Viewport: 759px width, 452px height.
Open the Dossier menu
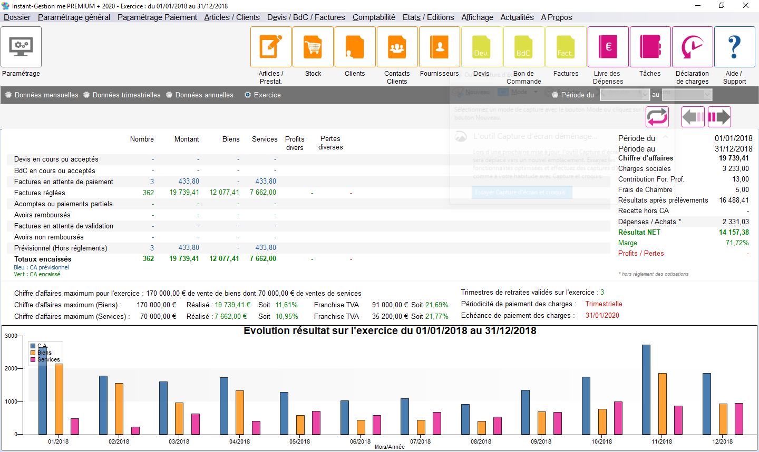pyautogui.click(x=17, y=17)
